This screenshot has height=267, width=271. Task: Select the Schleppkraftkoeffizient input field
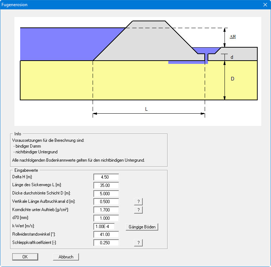point(106,243)
